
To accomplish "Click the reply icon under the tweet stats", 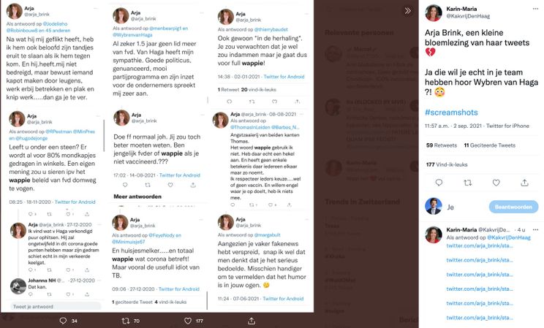I will (x=439, y=183).
